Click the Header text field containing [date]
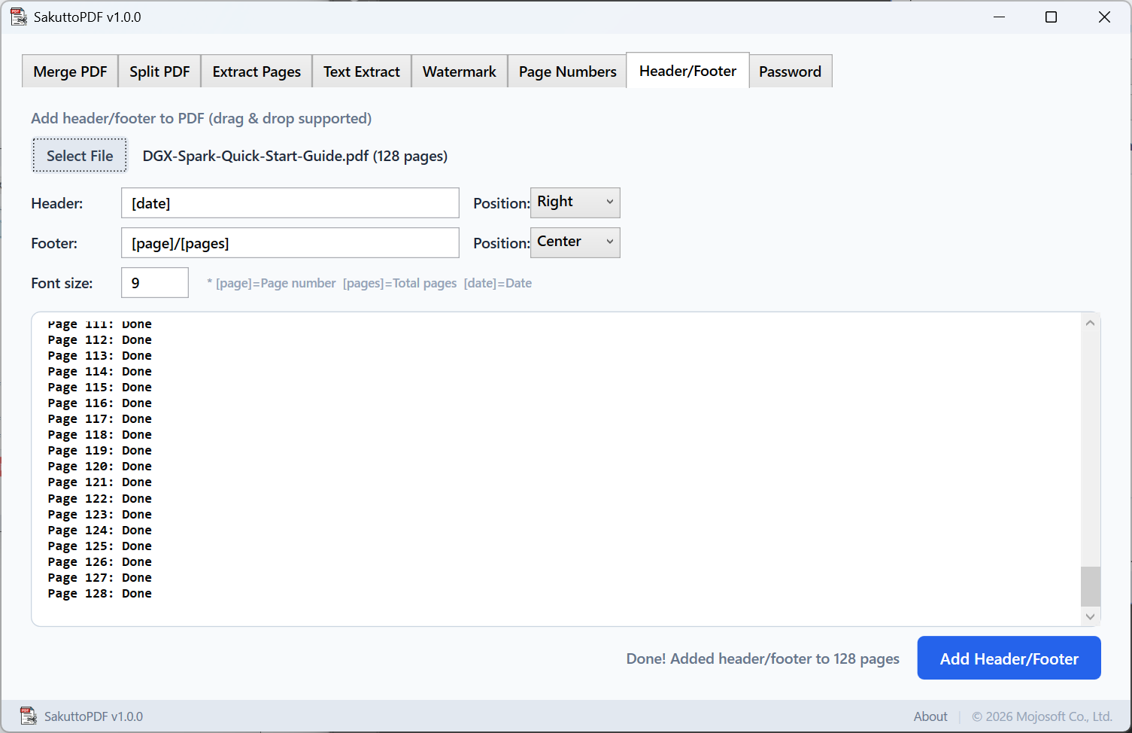The height and width of the screenshot is (733, 1132). [x=290, y=203]
